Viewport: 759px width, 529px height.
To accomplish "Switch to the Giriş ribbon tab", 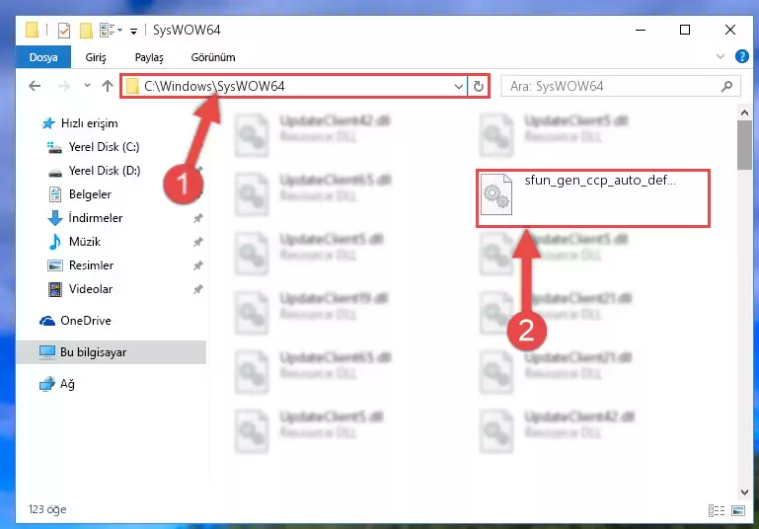I will [96, 57].
